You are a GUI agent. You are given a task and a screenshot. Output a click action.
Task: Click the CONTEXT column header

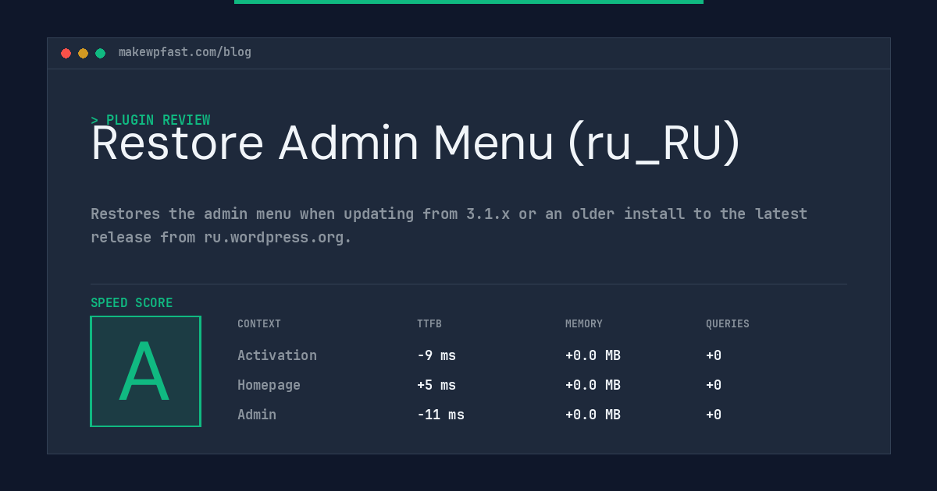point(259,324)
